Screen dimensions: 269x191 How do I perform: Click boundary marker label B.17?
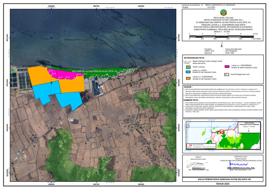[61, 78]
